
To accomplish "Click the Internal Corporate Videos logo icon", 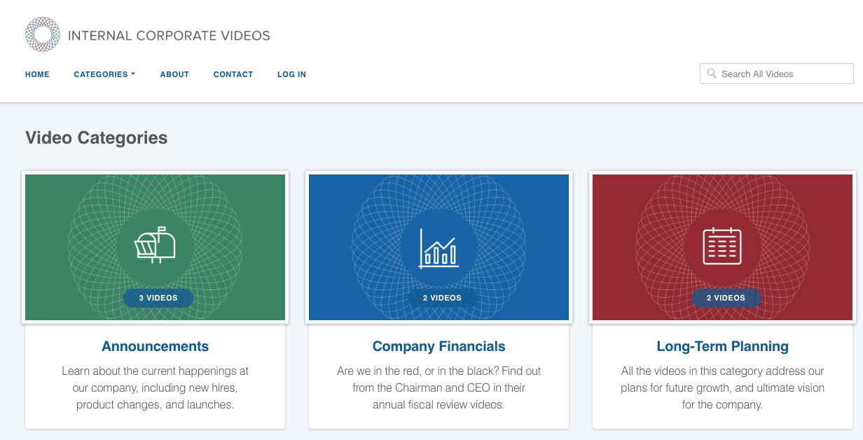I will coord(43,32).
